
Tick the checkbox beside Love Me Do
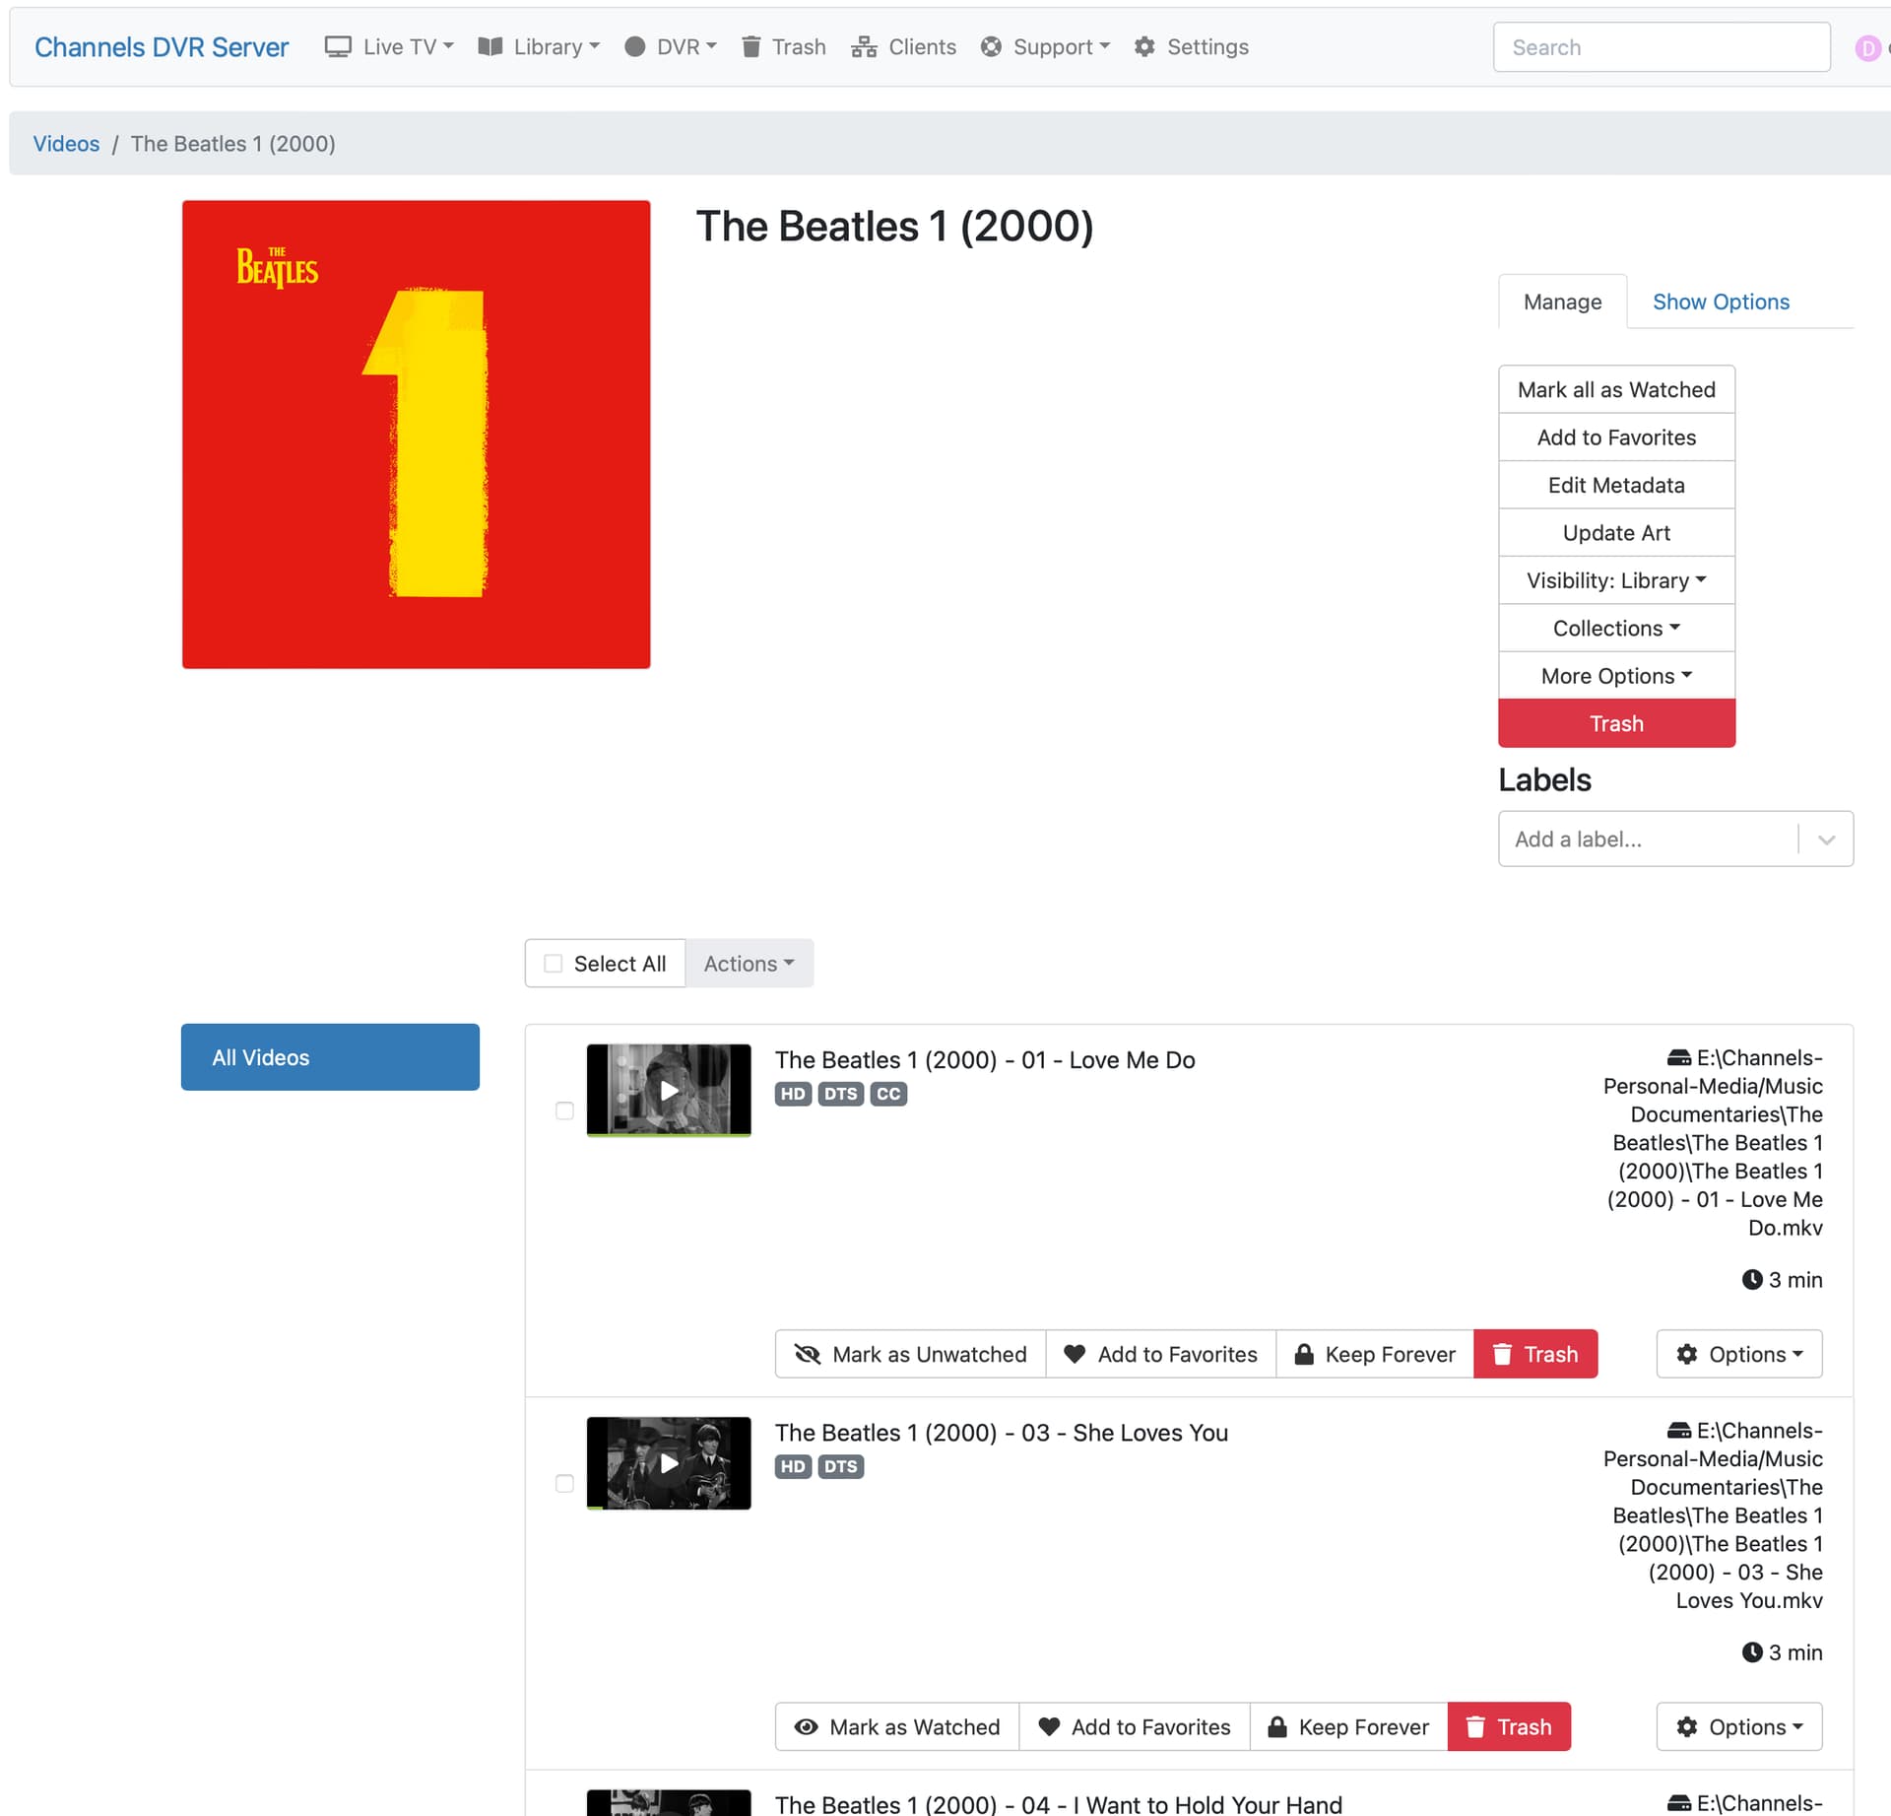[x=564, y=1110]
